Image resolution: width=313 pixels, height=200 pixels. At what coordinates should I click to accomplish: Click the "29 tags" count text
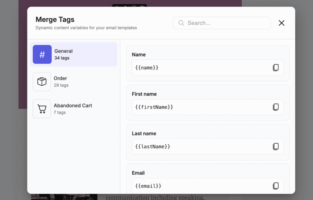[61, 85]
